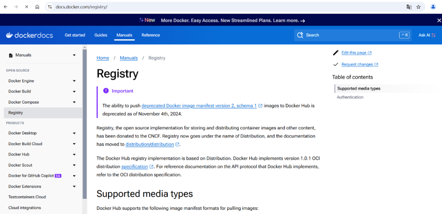Expand the Docker Extensions section arrow

[x=74, y=186]
